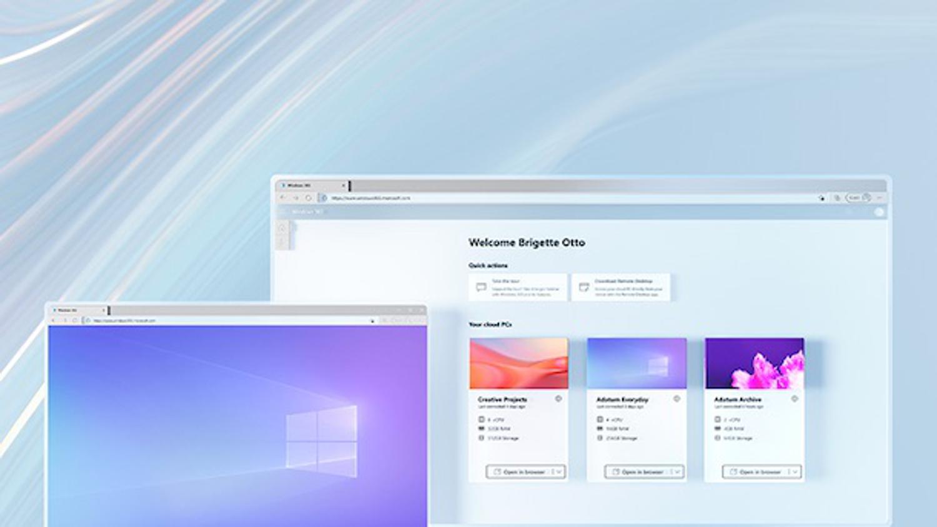Viewport: 937px width, 527px height.
Task: Expand Open in browser dropdown for Adatum Archive
Action: tap(795, 472)
